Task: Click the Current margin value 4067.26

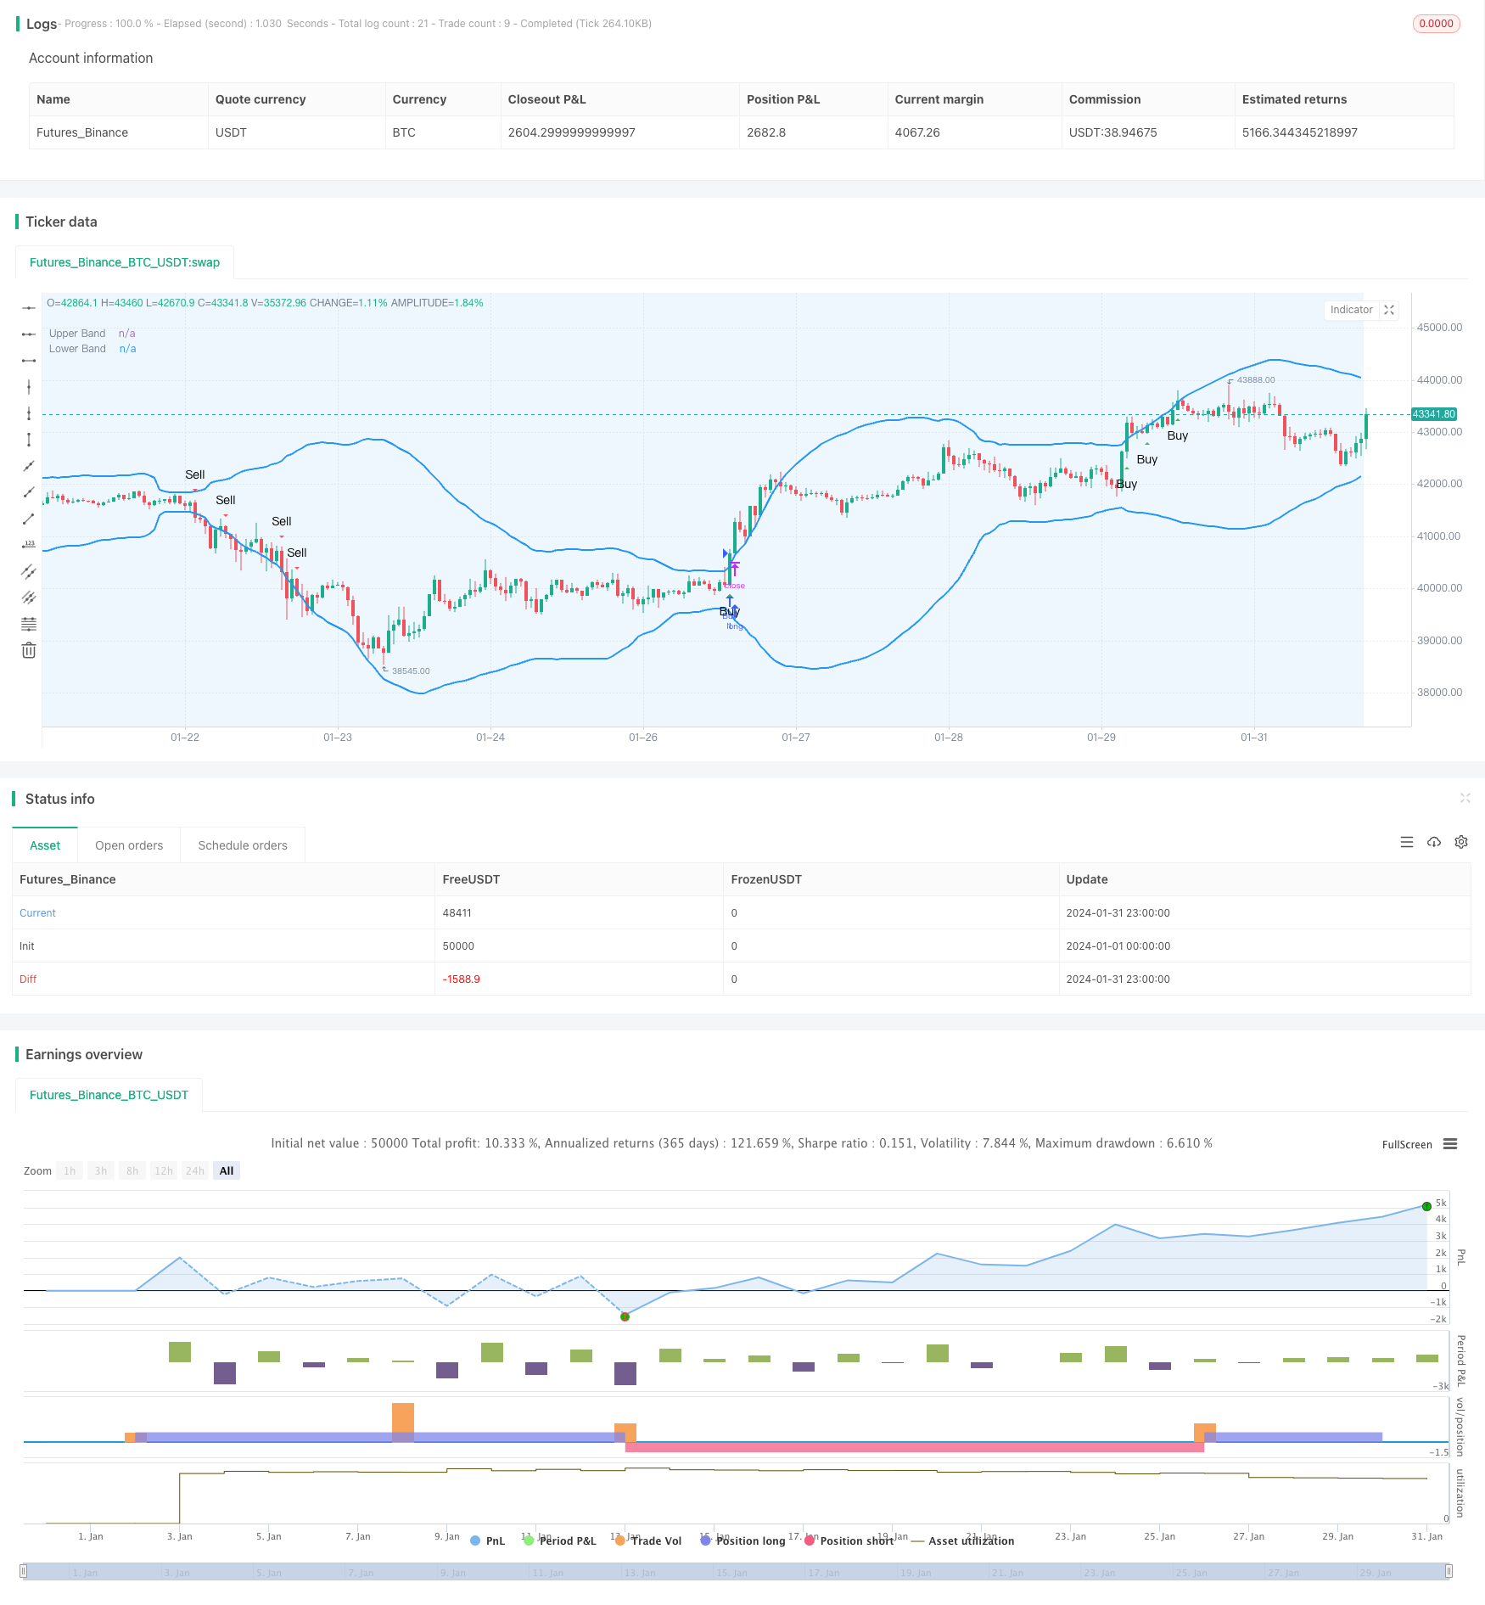Action: 917,132
